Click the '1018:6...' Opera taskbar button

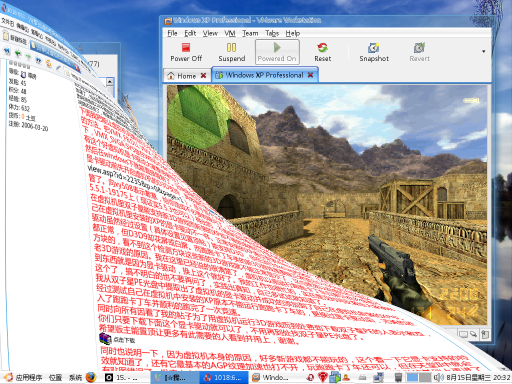[x=223, y=377]
